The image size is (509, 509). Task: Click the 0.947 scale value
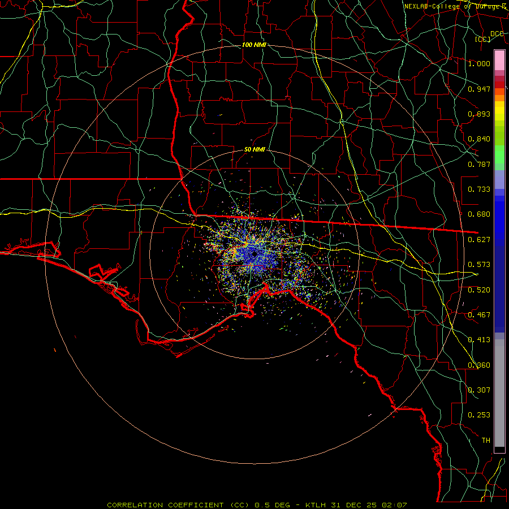(x=479, y=89)
